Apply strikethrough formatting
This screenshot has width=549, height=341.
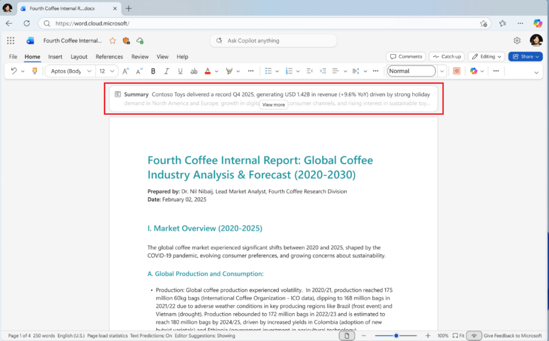tap(194, 71)
